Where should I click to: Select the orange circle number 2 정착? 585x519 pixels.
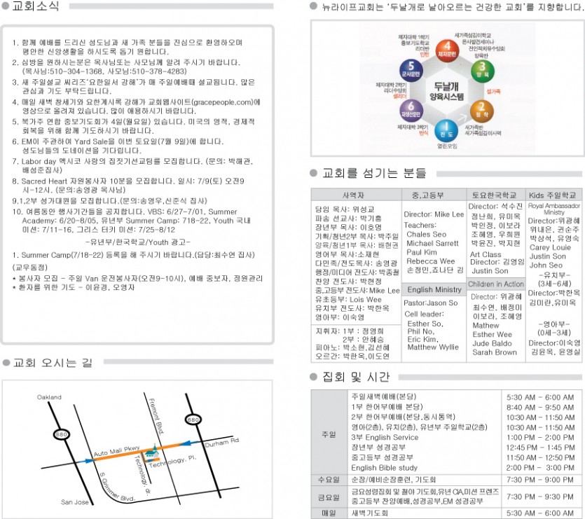(x=481, y=111)
